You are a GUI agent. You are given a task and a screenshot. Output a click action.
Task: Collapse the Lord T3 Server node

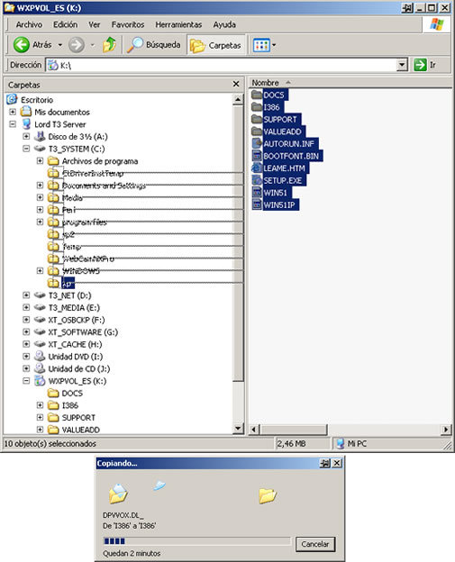point(13,124)
